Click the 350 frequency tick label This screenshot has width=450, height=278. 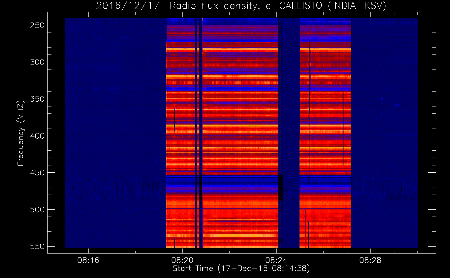pos(37,99)
